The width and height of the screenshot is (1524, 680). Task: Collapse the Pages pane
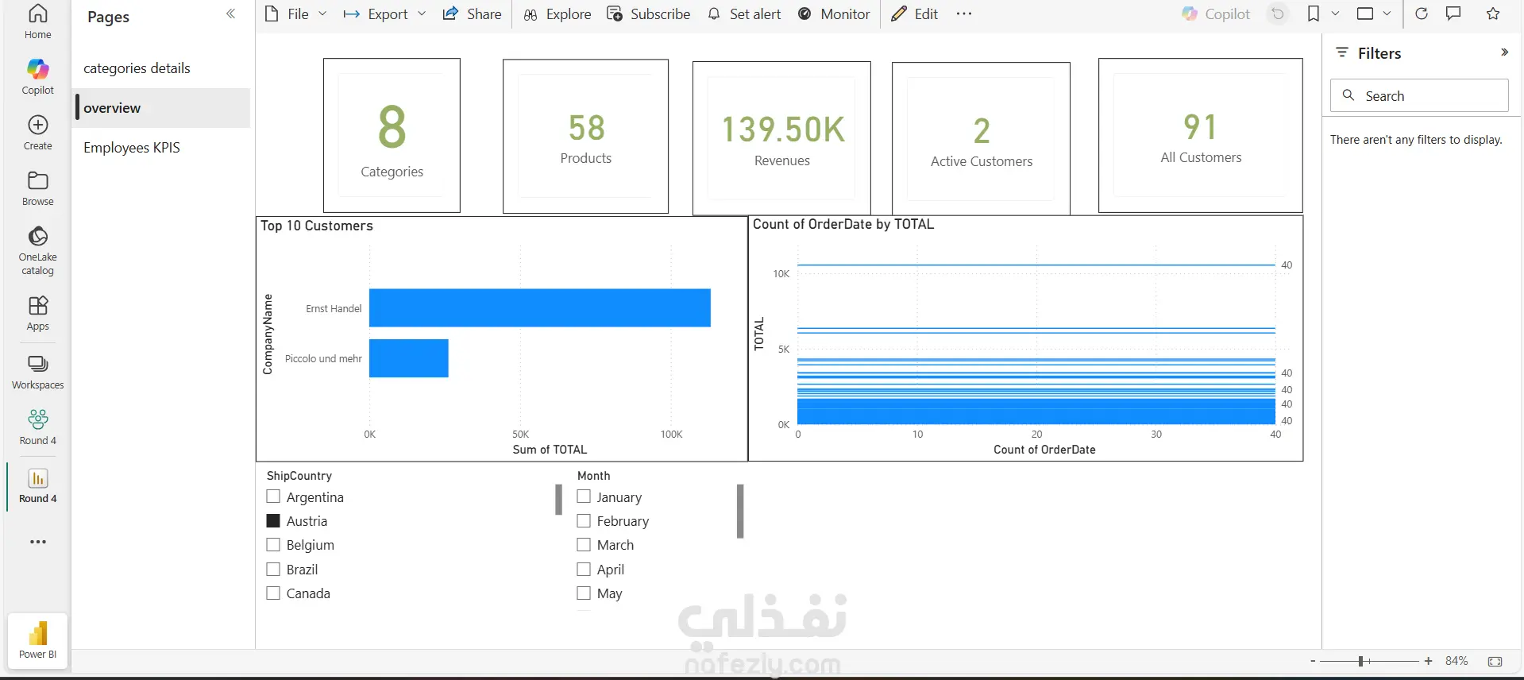pyautogui.click(x=231, y=14)
